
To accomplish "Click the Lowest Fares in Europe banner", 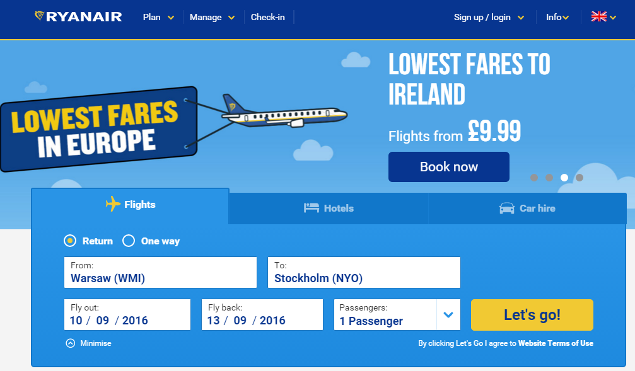I will click(99, 128).
